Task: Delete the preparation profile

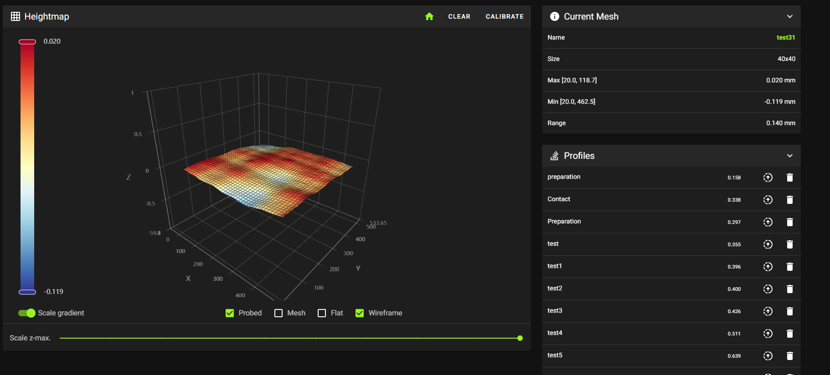Action: 790,177
